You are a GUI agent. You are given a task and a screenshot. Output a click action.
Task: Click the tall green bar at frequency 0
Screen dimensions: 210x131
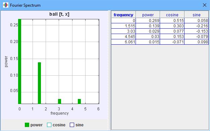[20, 61]
